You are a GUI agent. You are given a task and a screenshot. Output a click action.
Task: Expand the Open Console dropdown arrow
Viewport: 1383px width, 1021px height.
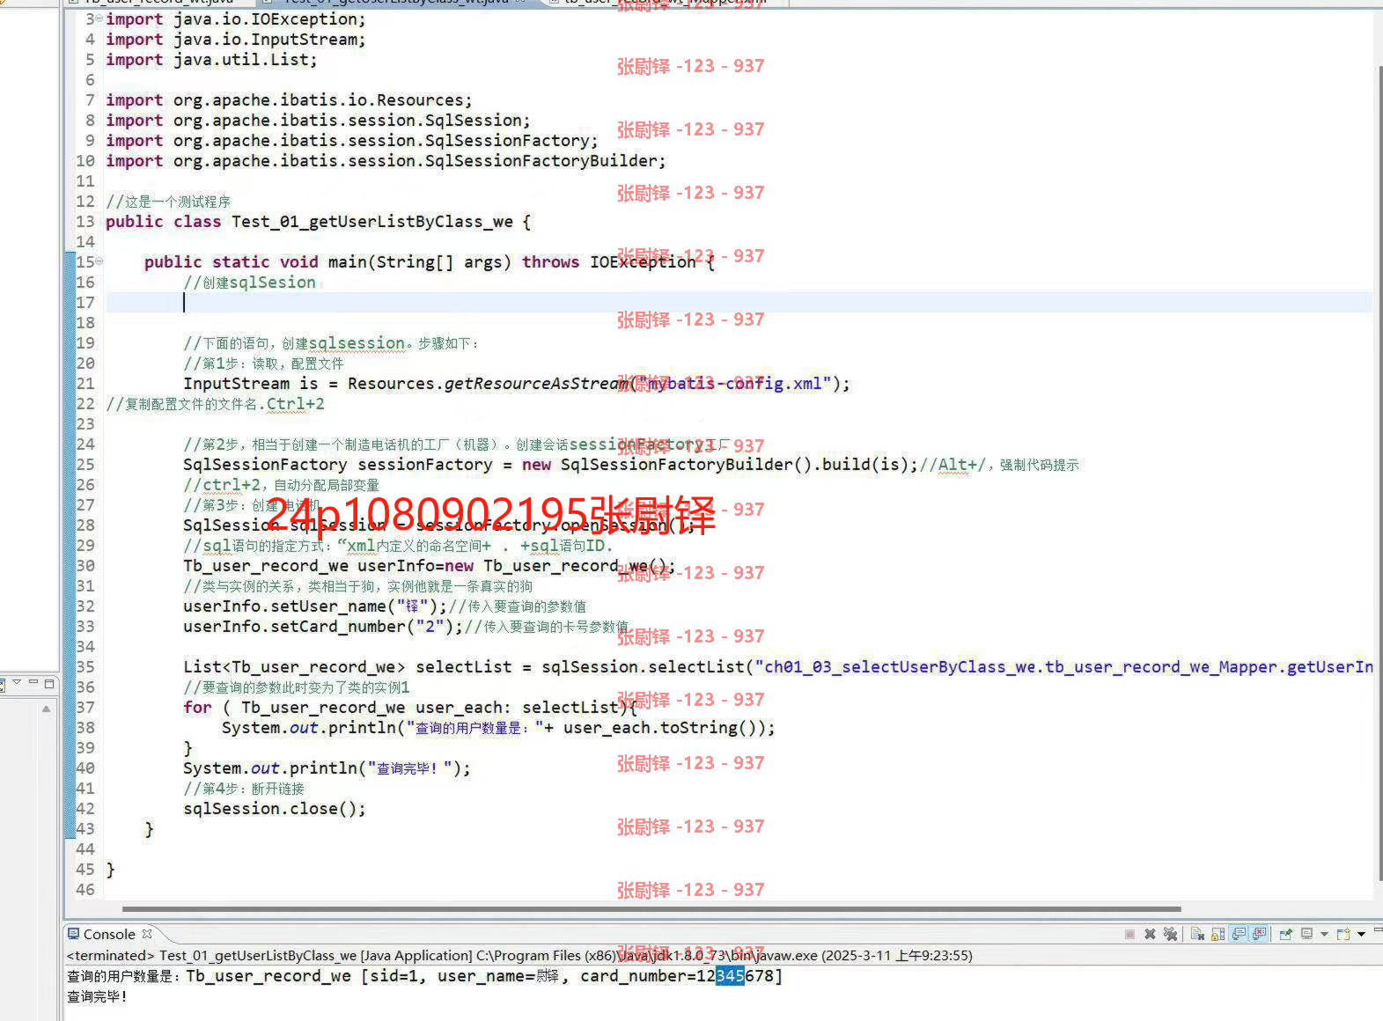[1361, 935]
